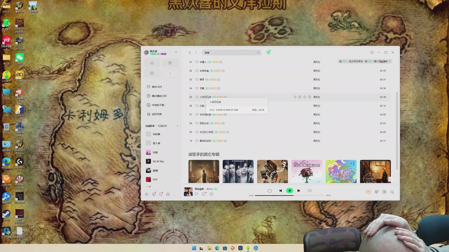
Task: Open local and downloads in sidebar
Action: click(x=155, y=105)
